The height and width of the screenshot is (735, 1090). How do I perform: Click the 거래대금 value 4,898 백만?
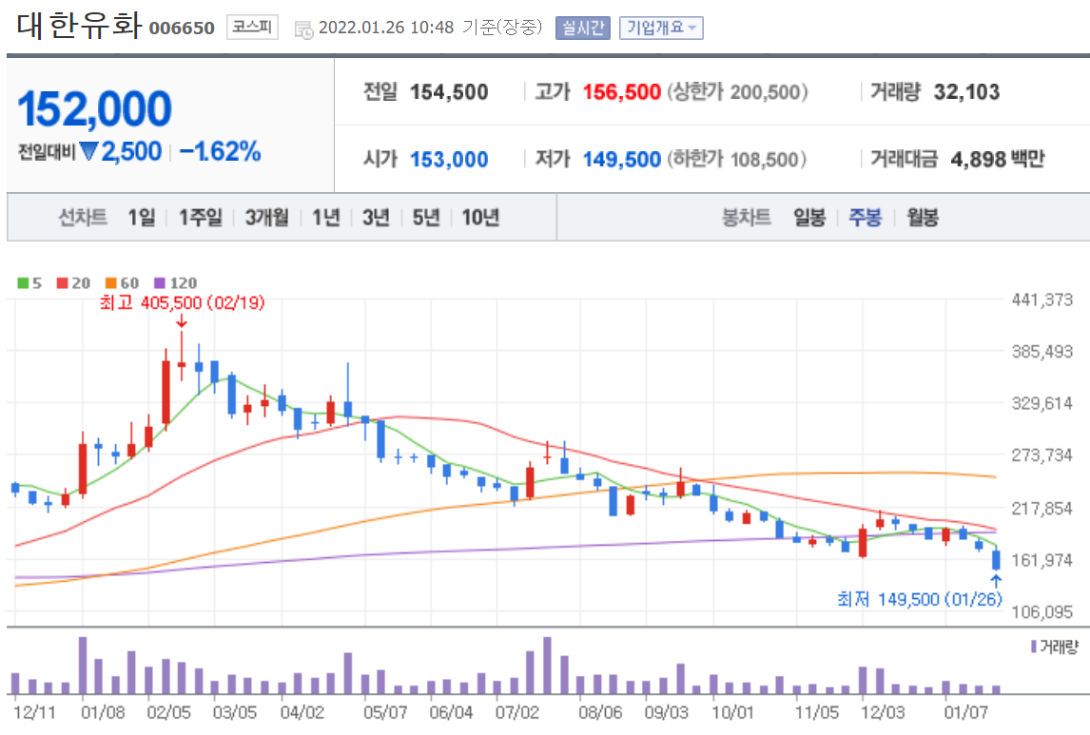point(998,159)
